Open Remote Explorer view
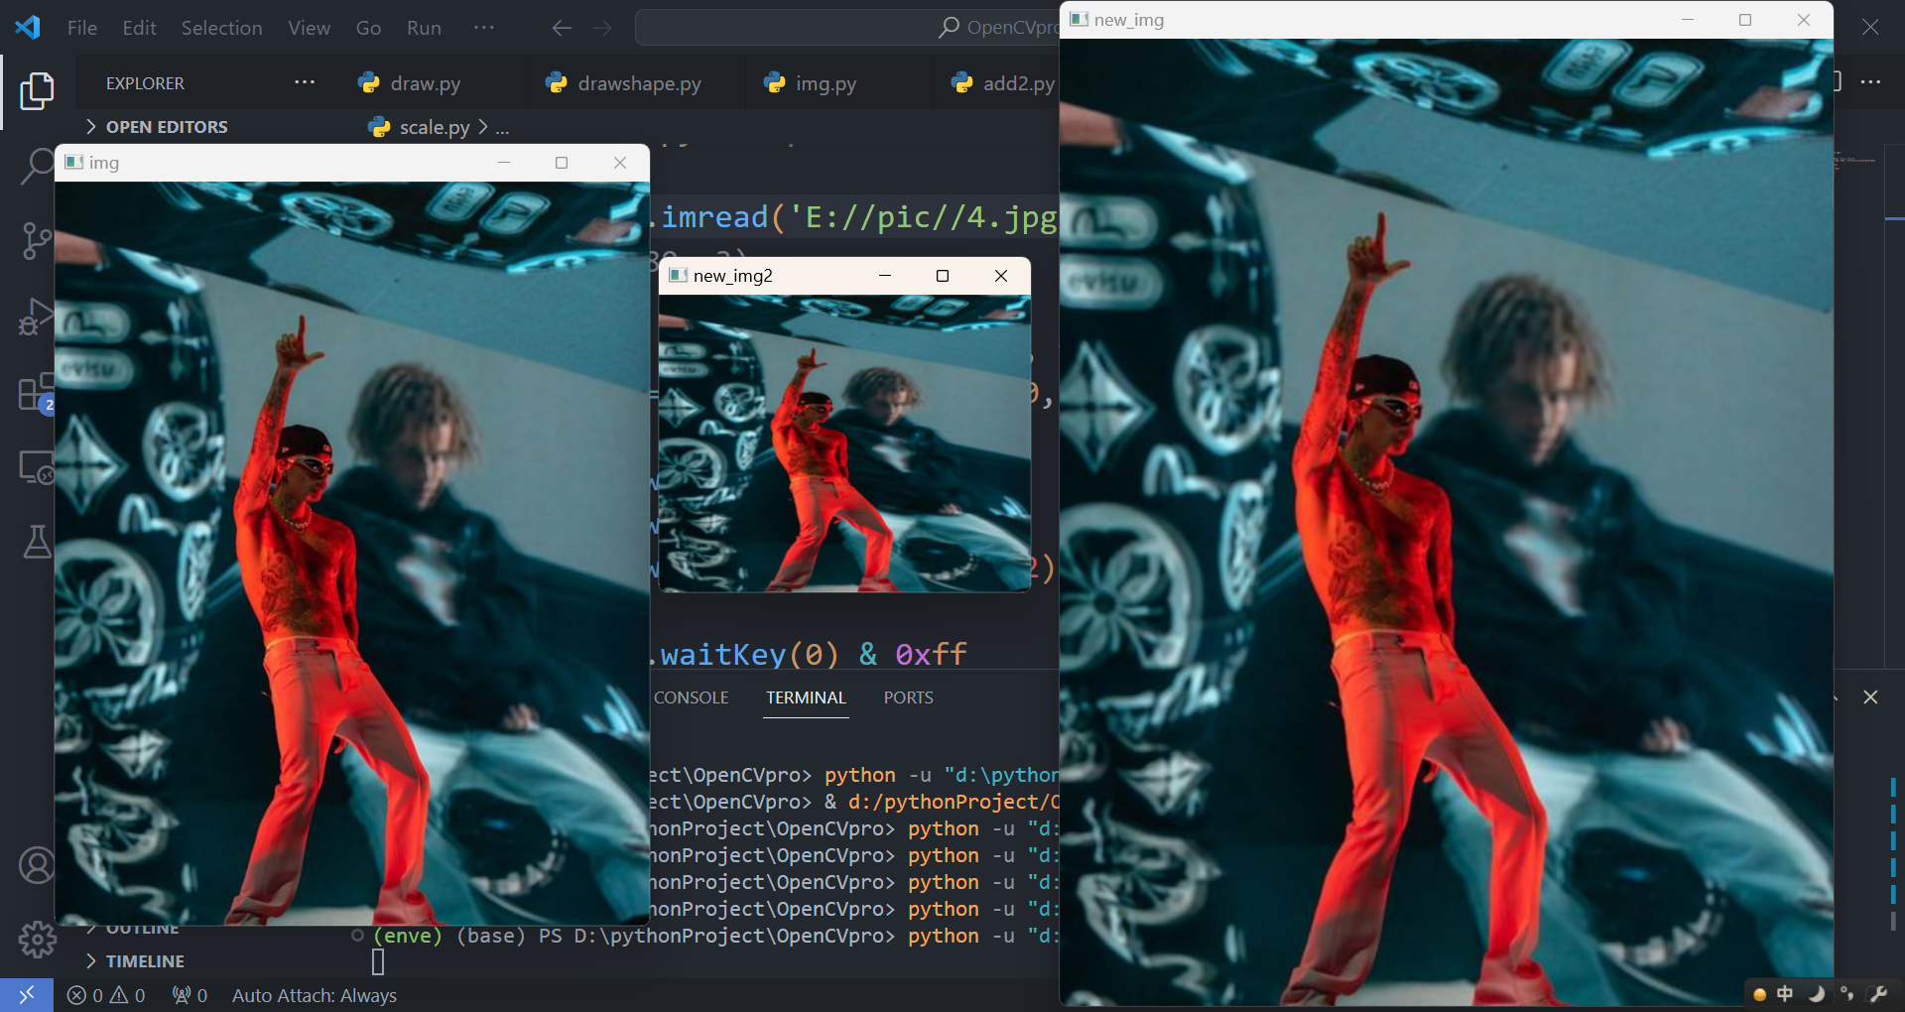This screenshot has height=1012, width=1905. [x=37, y=467]
